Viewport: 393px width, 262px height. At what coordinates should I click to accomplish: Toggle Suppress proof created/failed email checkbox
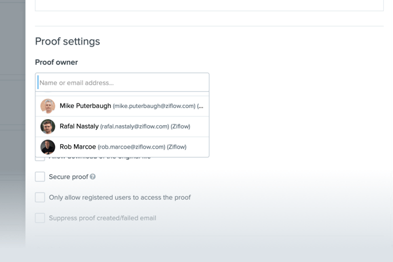tap(40, 217)
